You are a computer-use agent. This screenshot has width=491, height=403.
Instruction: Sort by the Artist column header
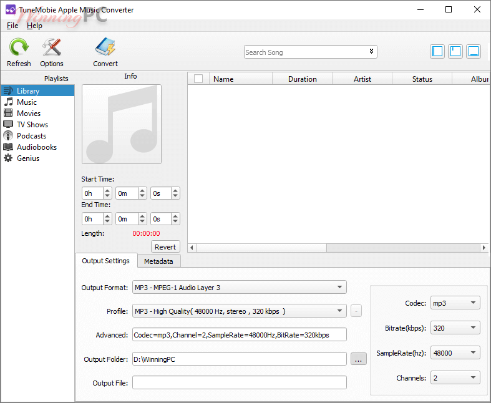[362, 79]
